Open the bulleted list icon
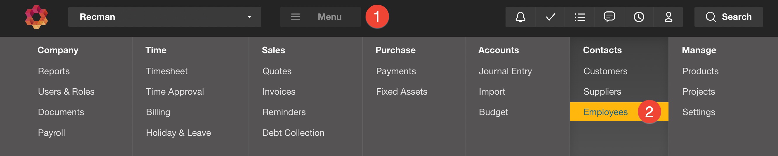The image size is (778, 156). click(580, 17)
